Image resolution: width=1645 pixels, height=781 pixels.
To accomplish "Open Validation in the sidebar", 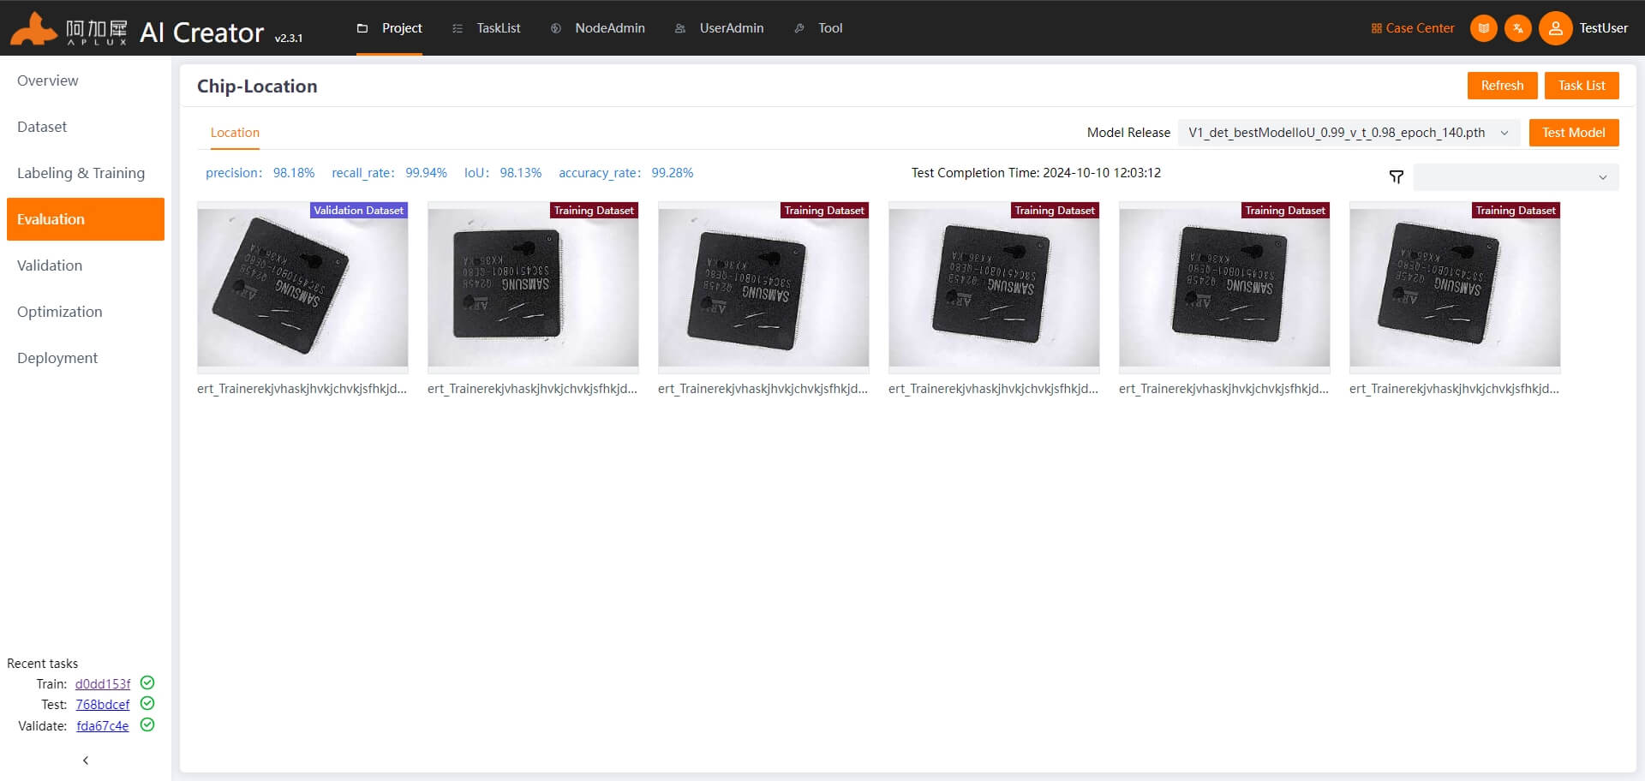I will click(86, 265).
